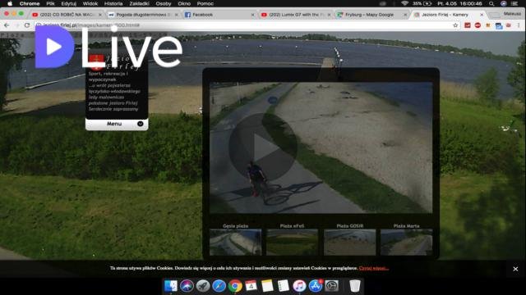Select the Jezioro Firlej - Kamery tab
The image size is (526, 295).
coord(449,15)
